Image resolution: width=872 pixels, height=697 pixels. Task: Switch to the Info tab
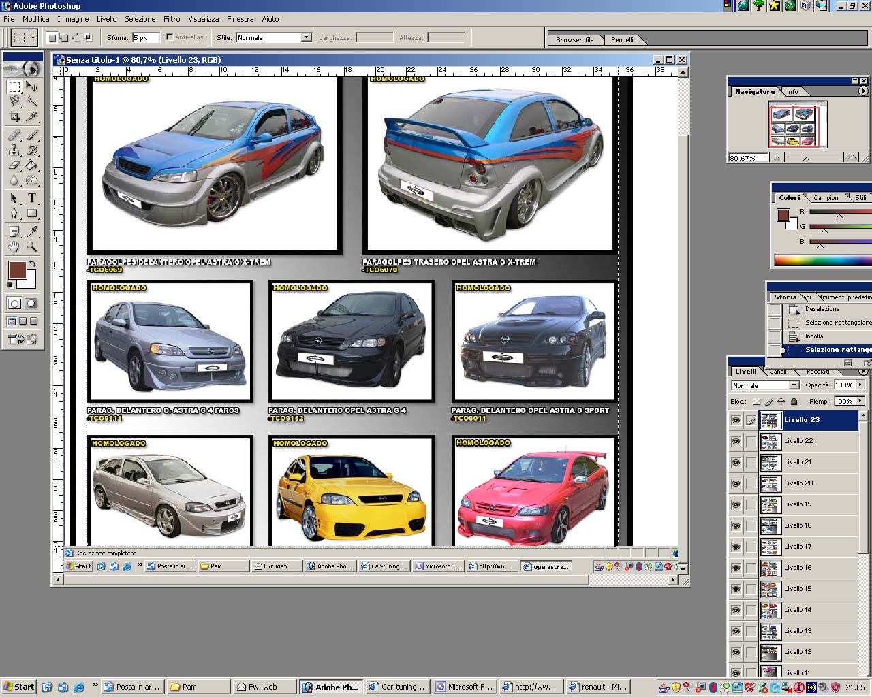[x=792, y=91]
